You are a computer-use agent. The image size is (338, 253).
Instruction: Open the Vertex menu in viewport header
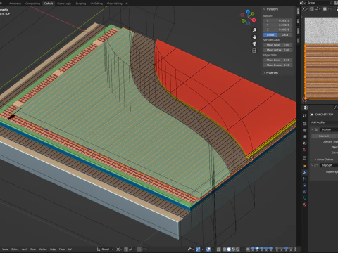(x=43, y=249)
